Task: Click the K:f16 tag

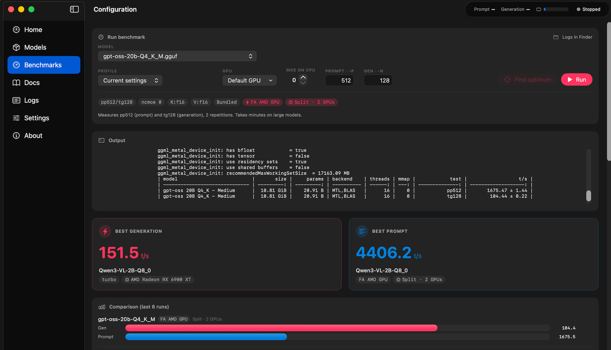Action: (x=178, y=102)
